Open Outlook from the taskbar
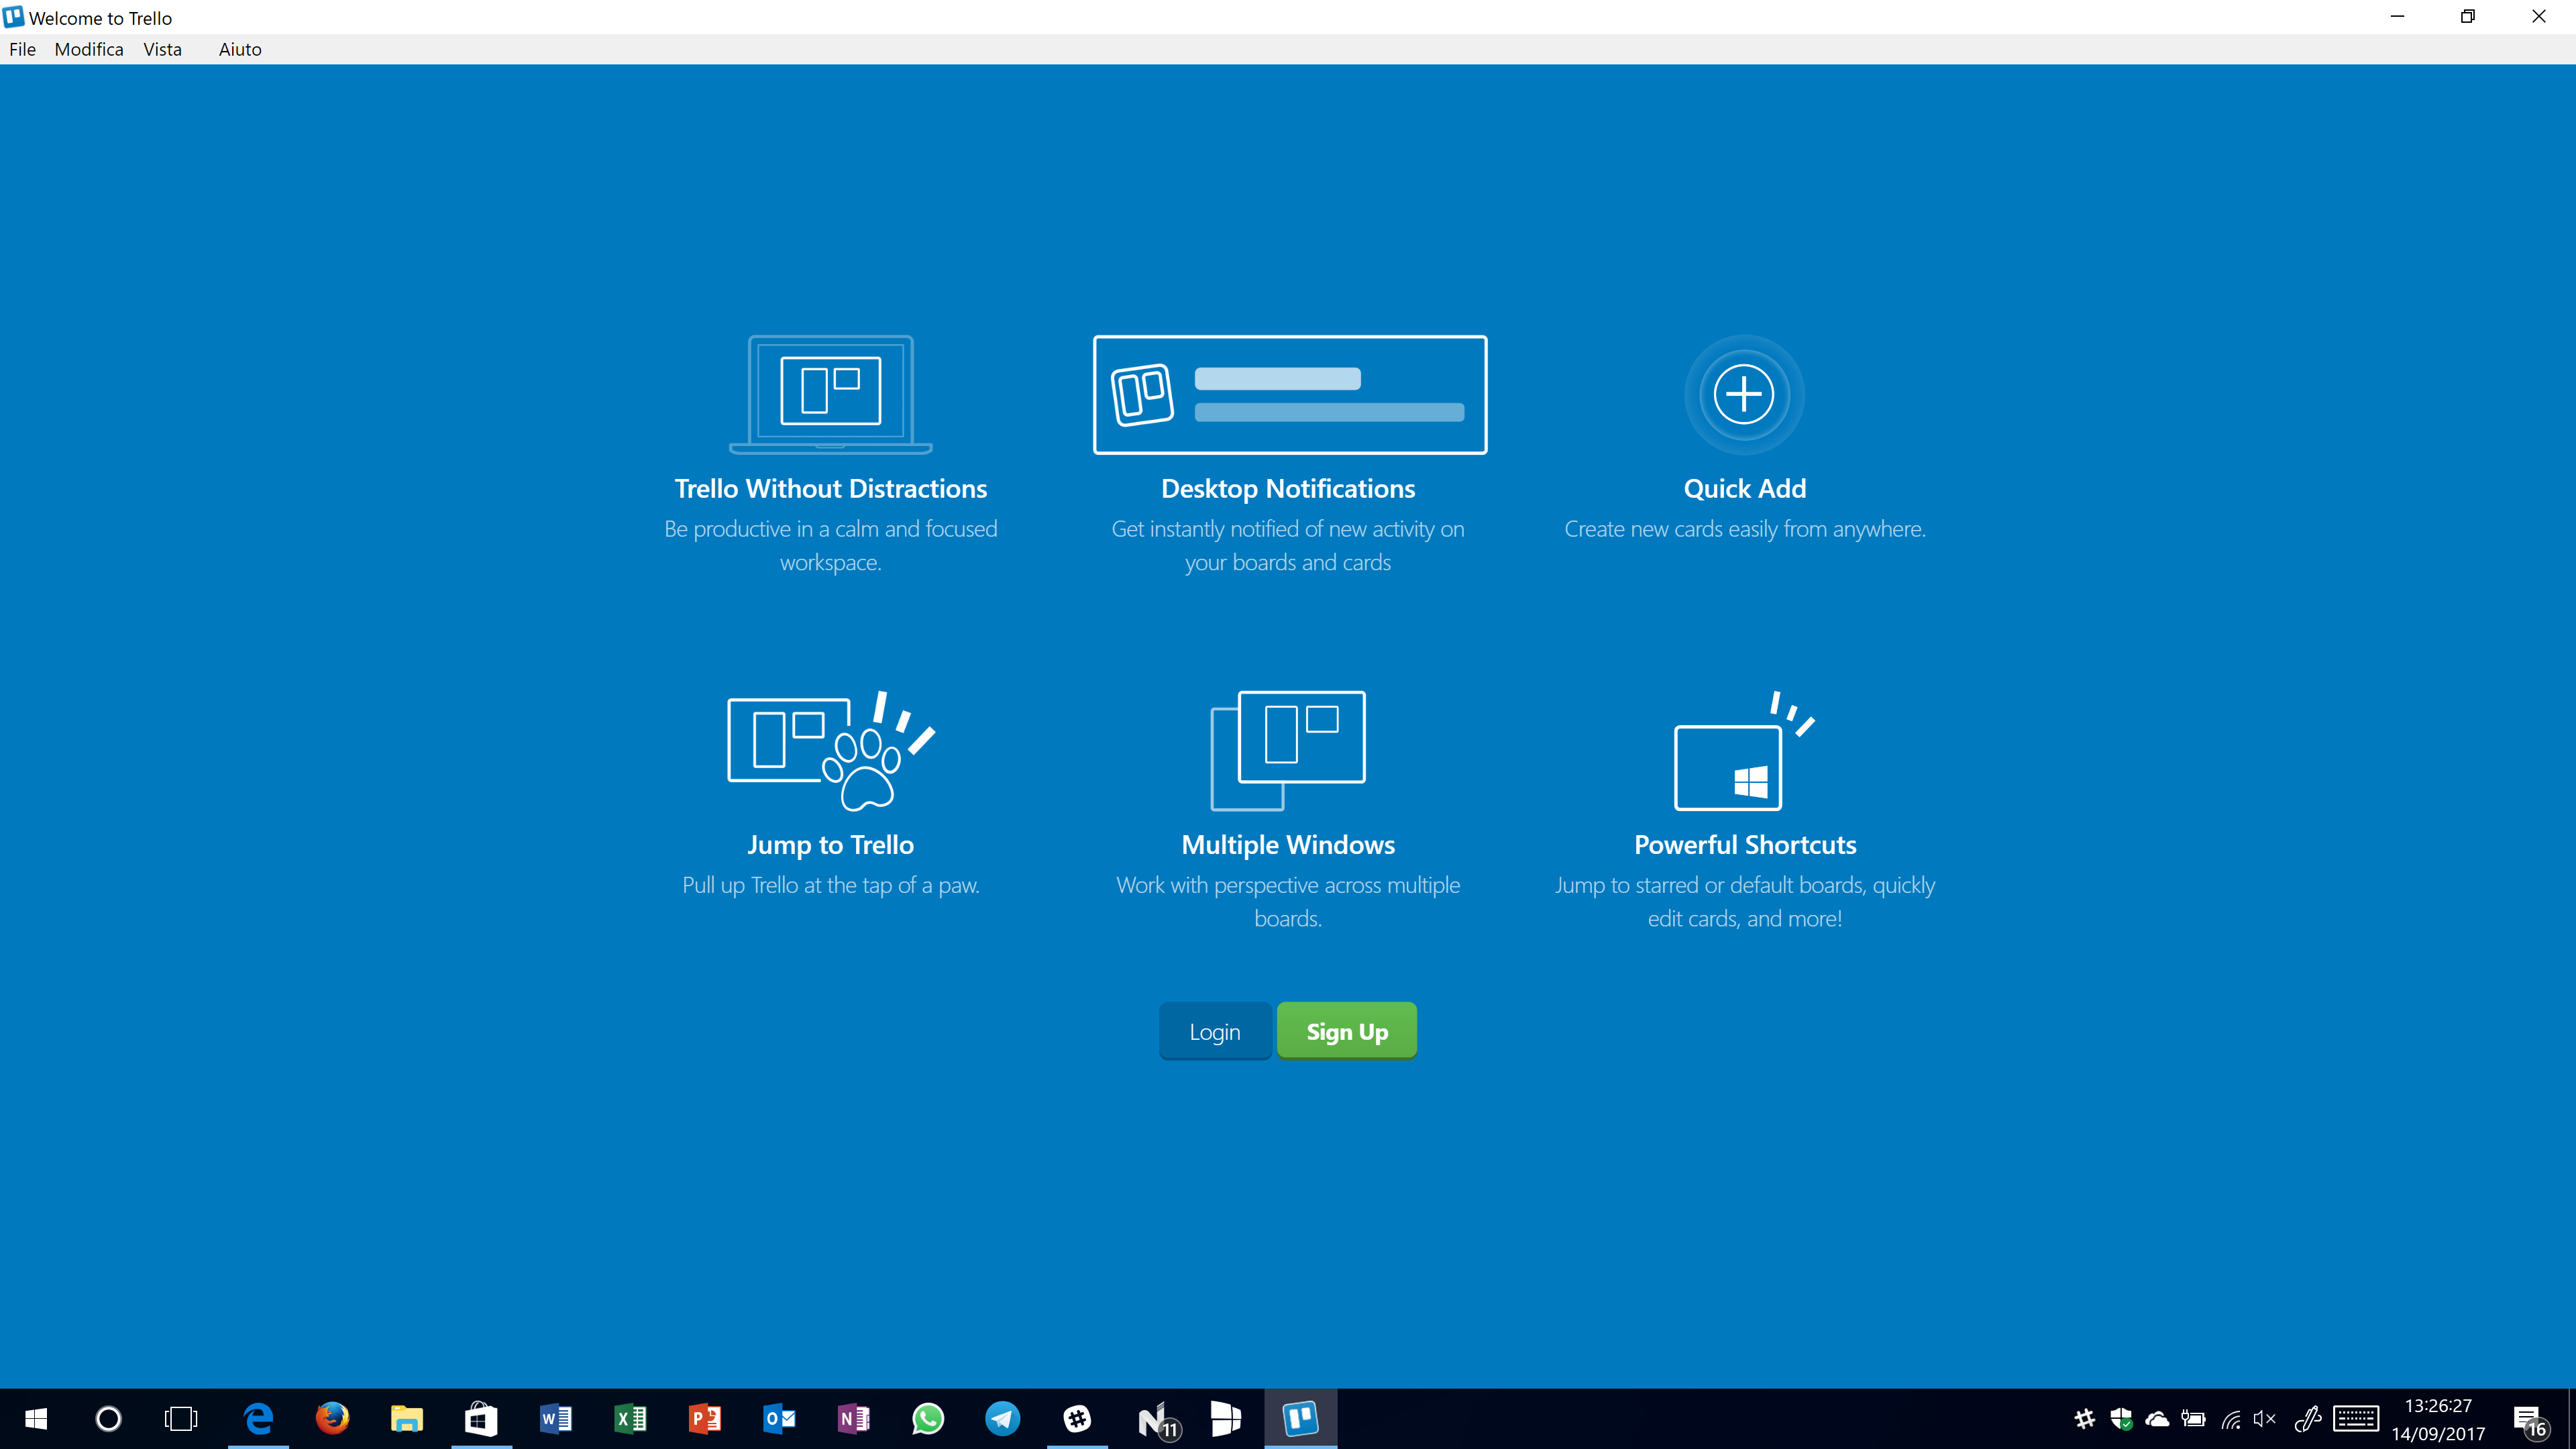Image resolution: width=2576 pixels, height=1449 pixels. click(779, 1418)
